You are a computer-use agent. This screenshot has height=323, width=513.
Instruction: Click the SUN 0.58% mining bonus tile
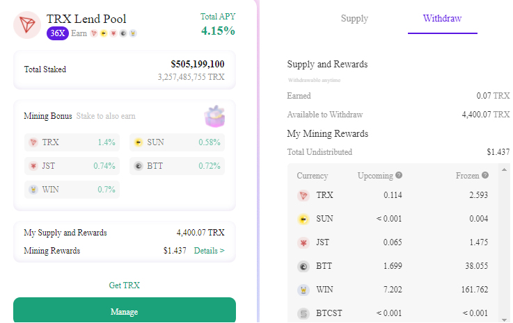click(x=177, y=142)
